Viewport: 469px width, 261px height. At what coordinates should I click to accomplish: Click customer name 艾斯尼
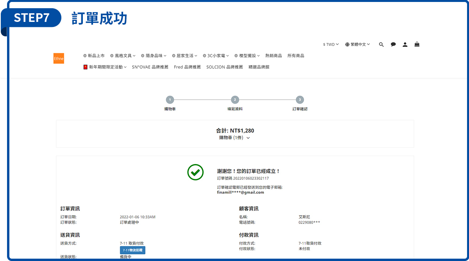[x=304, y=217]
